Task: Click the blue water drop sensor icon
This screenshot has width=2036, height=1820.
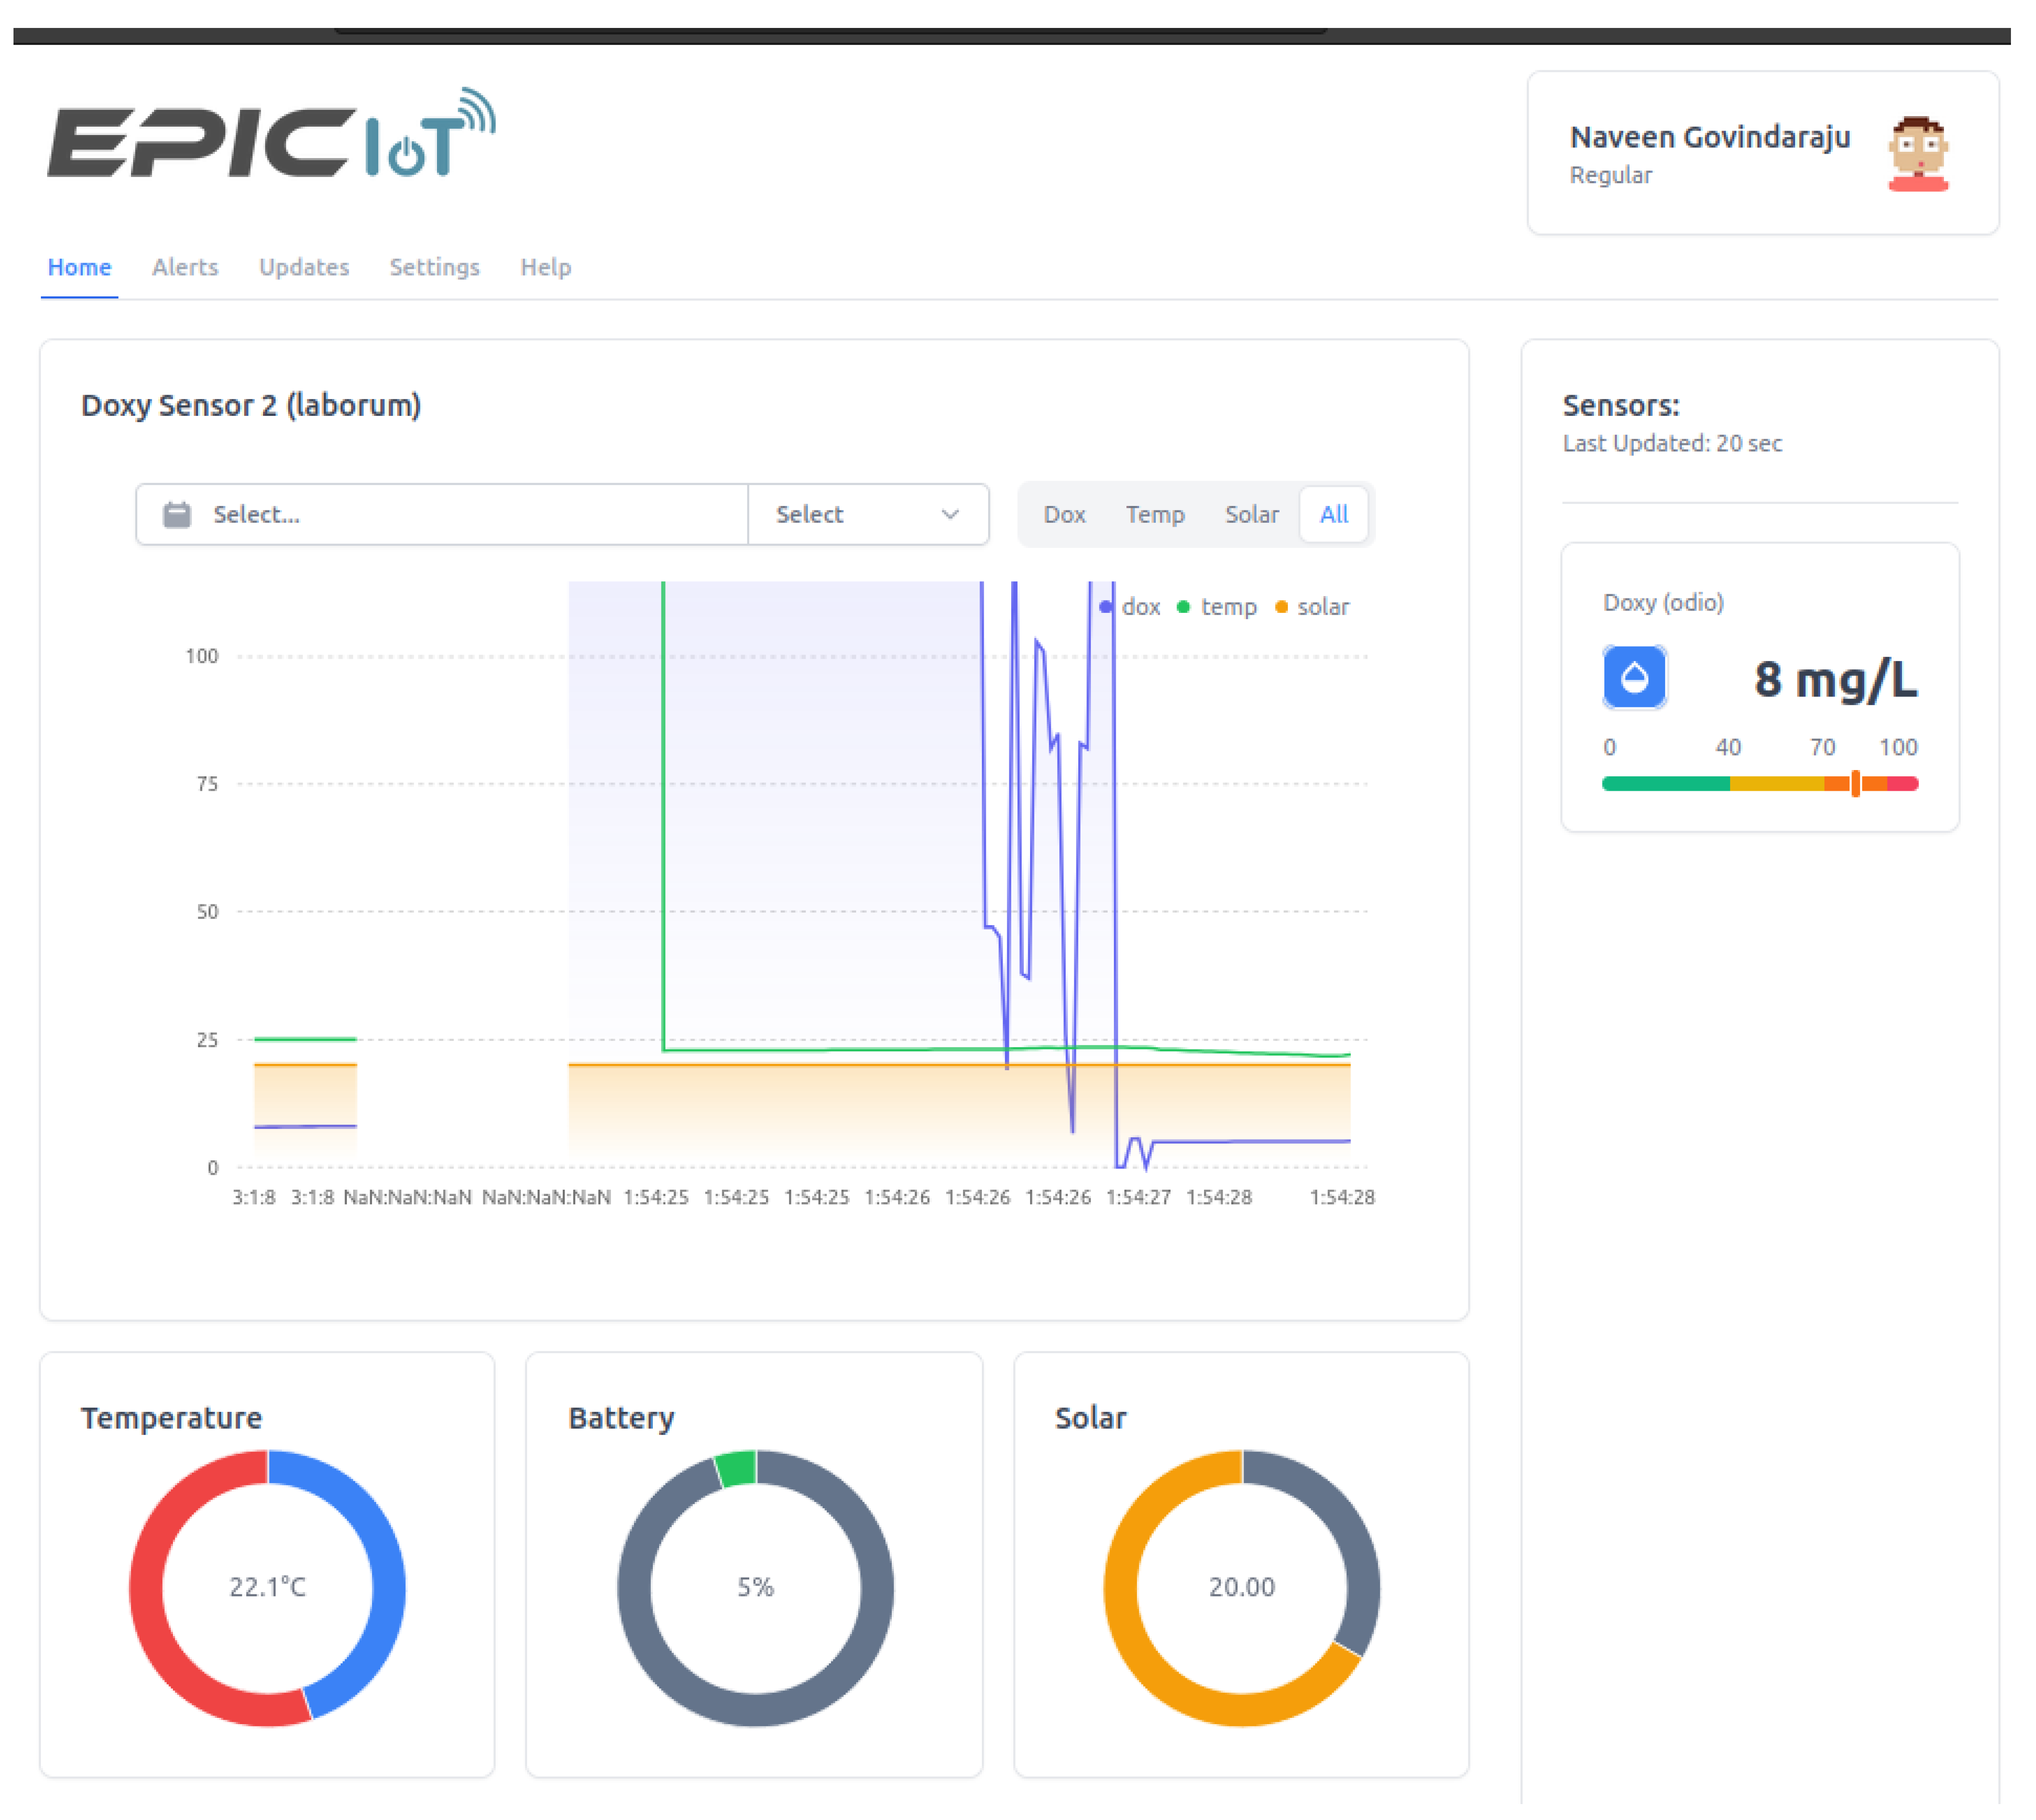Action: point(1634,677)
